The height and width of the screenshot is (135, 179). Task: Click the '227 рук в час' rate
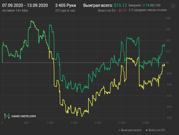pyautogui.click(x=65, y=11)
